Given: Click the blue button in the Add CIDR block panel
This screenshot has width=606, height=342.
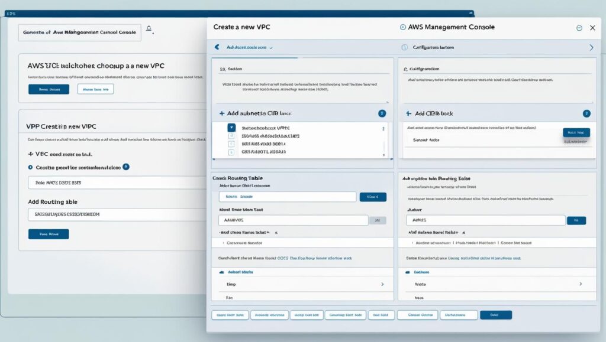Looking at the screenshot, I should [576, 133].
